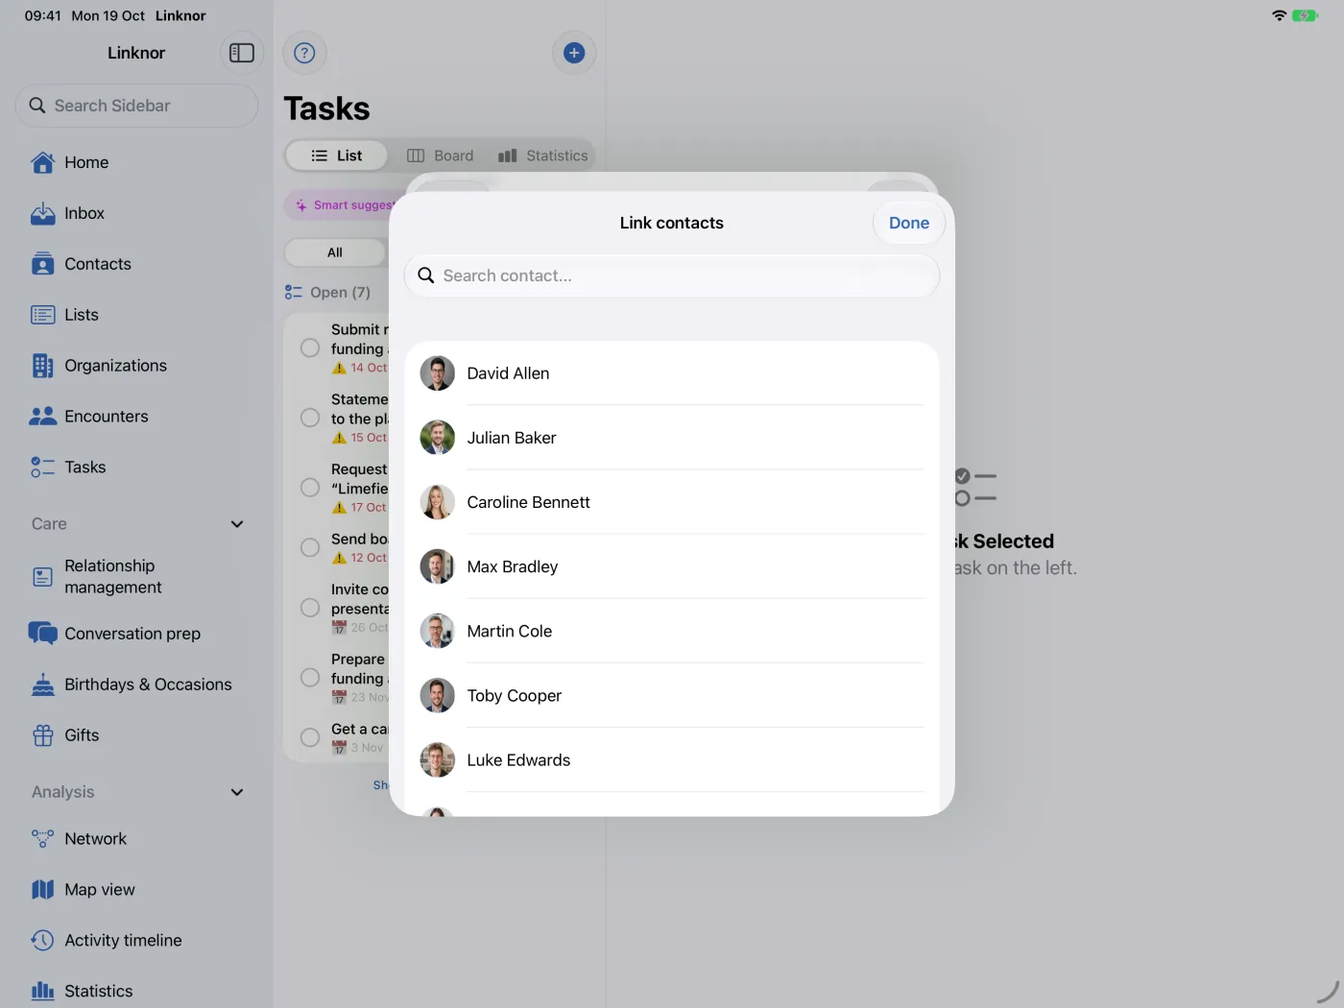
Task: Mark the 12 Oct task as done
Action: 310,547
